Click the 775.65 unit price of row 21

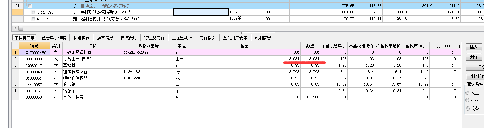[342, 6]
